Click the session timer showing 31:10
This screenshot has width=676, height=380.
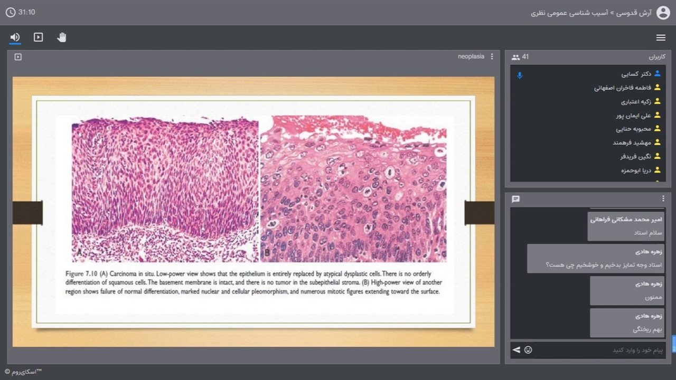21,12
